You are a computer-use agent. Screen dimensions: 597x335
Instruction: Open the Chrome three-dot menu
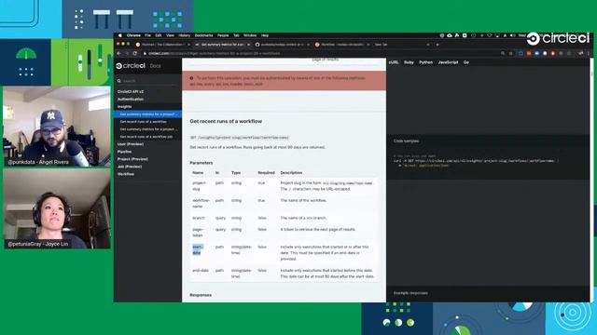[589, 54]
